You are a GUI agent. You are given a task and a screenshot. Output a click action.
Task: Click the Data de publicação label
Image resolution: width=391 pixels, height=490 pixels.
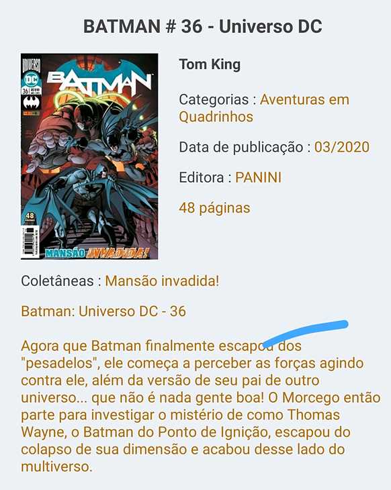pos(241,147)
